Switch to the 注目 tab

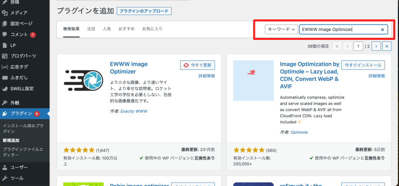pos(91,29)
